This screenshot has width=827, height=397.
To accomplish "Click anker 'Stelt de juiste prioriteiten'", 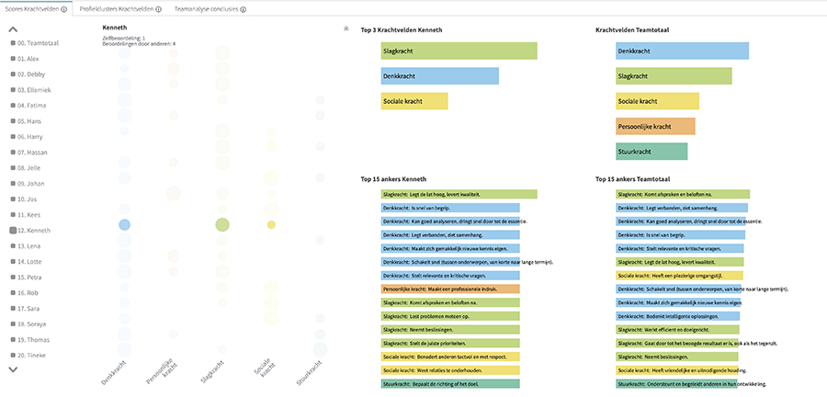I will tap(450, 343).
